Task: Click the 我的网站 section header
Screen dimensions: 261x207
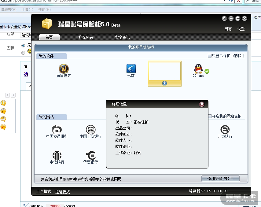Action: (52, 117)
